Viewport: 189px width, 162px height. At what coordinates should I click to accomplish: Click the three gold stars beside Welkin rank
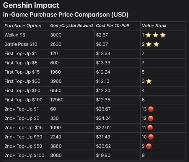pos(156,35)
